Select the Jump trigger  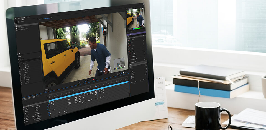(x=27, y=76)
